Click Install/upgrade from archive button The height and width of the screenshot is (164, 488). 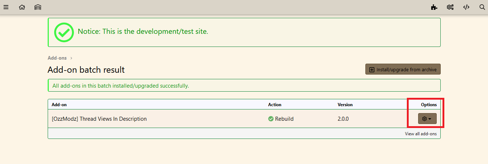(x=403, y=69)
